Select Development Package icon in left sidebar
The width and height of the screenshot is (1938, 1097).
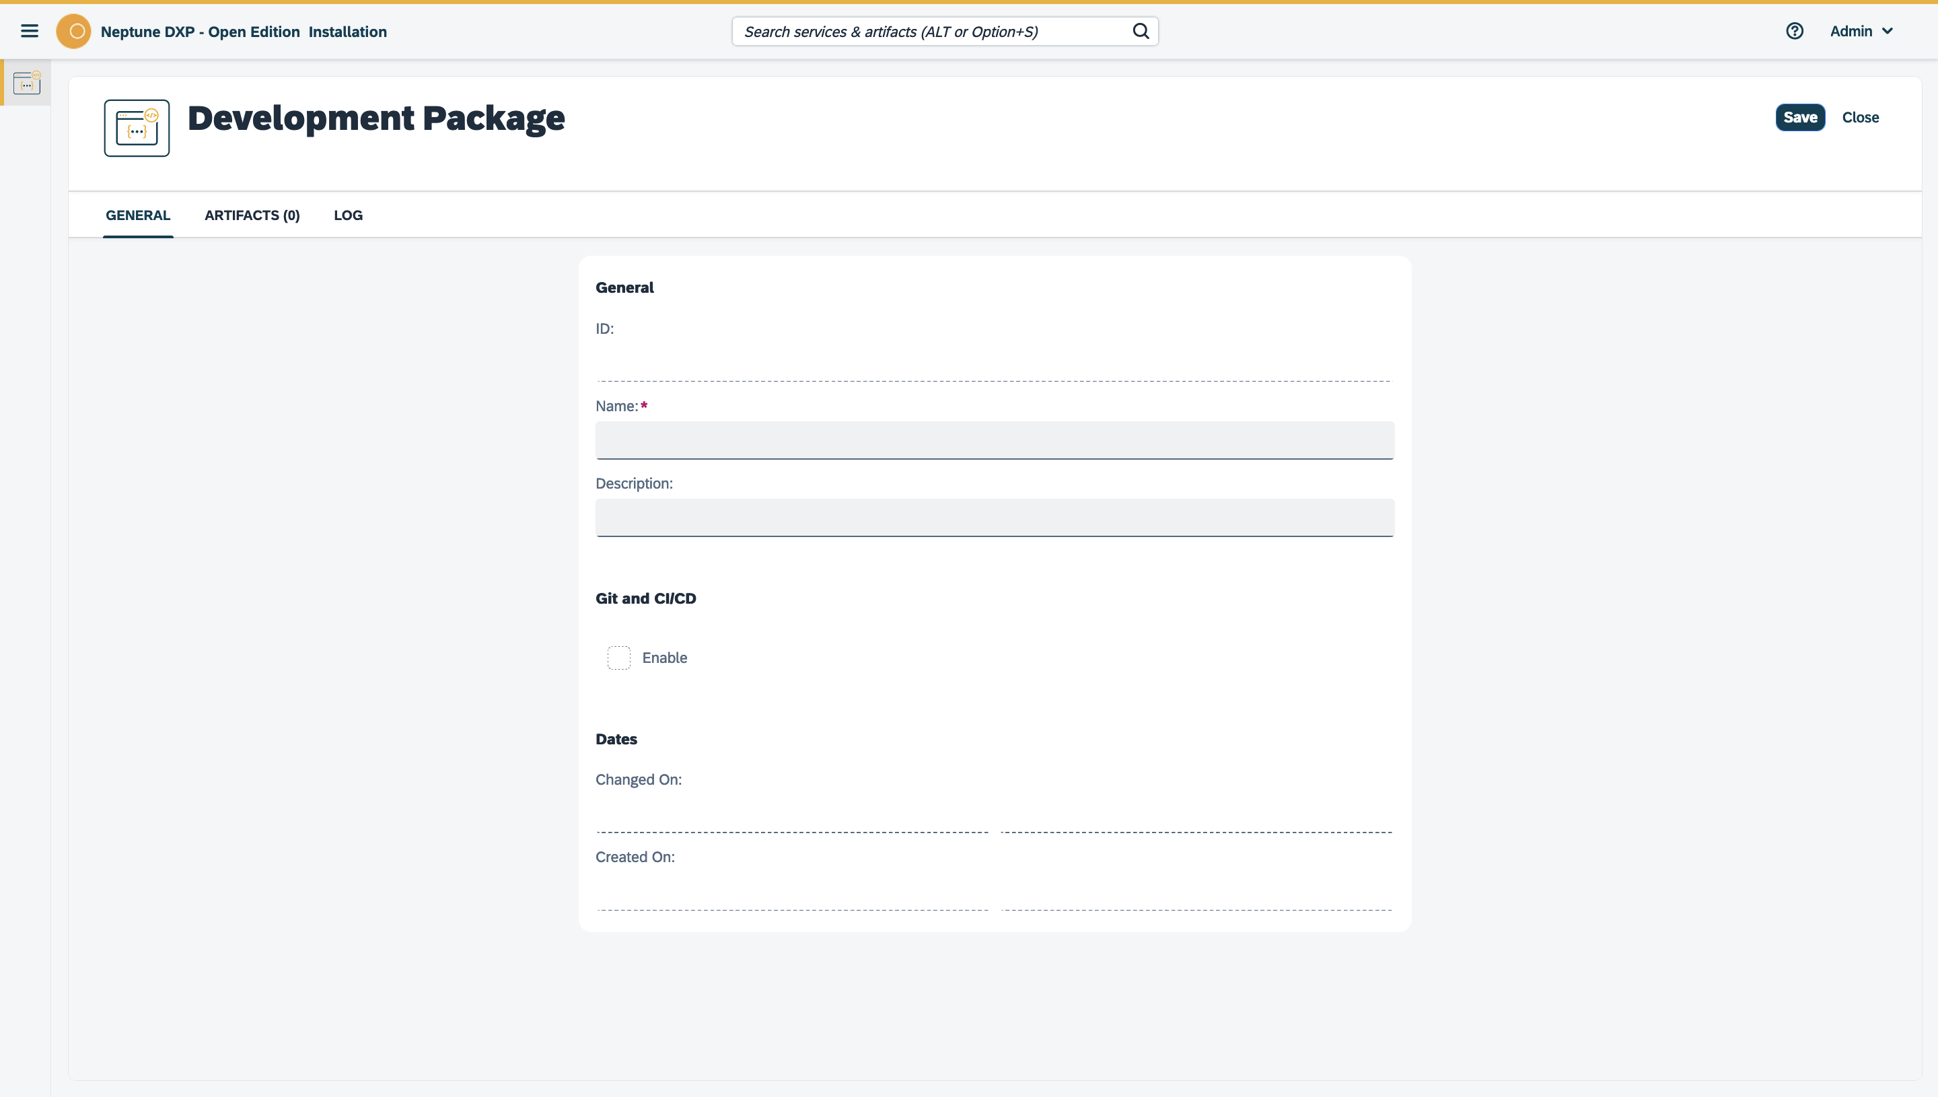(x=26, y=82)
